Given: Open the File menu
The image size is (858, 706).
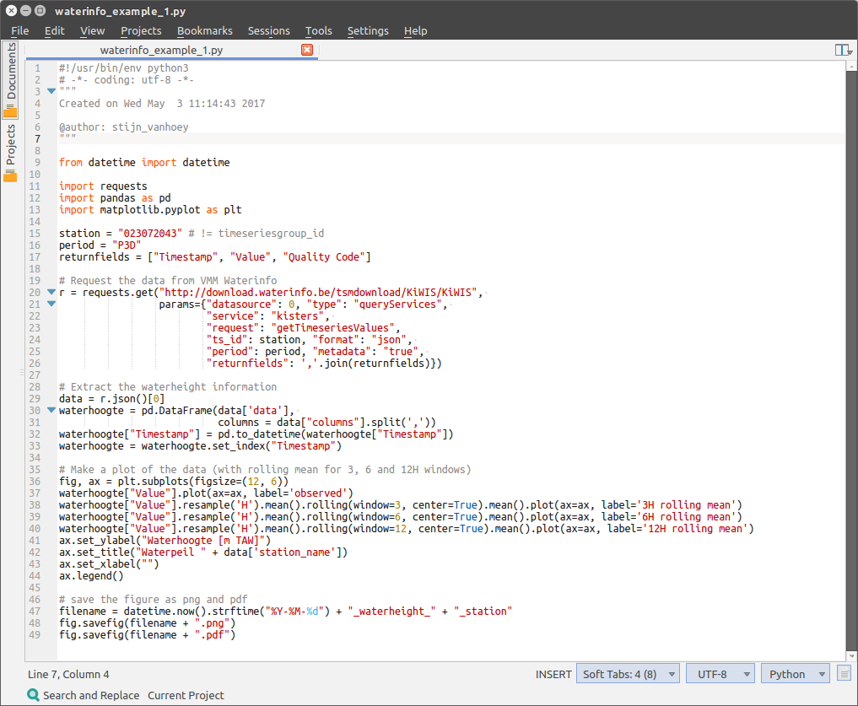Looking at the screenshot, I should point(19,30).
